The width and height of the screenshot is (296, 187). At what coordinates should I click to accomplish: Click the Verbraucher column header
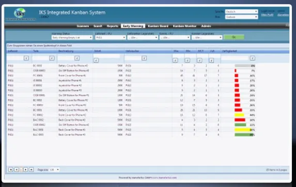(132, 51)
